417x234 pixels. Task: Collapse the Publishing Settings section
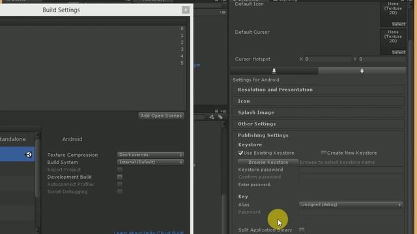click(263, 135)
